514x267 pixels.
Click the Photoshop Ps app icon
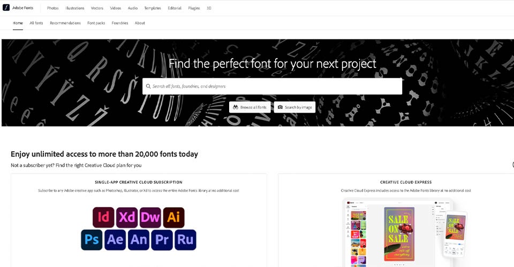tap(92, 240)
